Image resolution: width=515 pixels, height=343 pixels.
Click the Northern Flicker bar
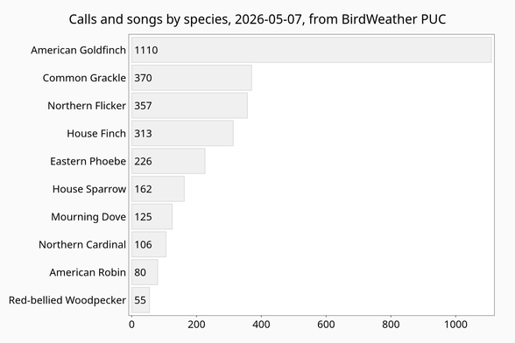point(189,105)
